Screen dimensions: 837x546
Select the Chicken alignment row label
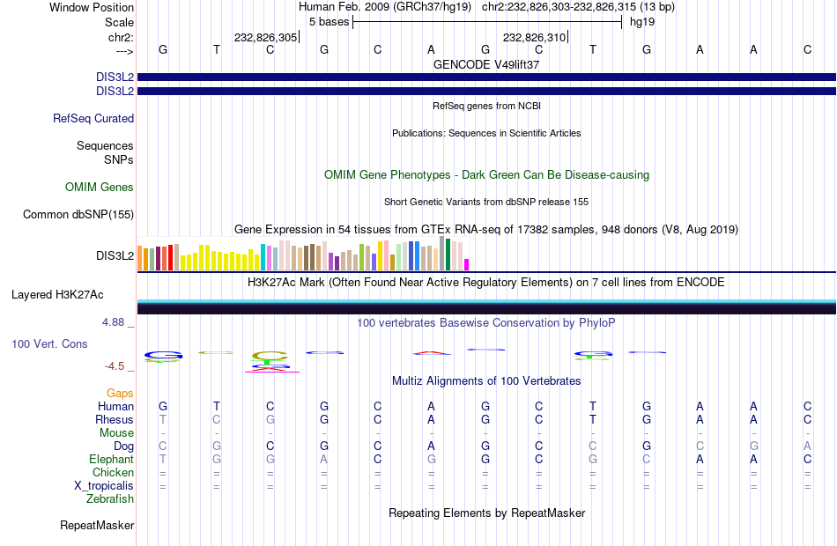[113, 472]
